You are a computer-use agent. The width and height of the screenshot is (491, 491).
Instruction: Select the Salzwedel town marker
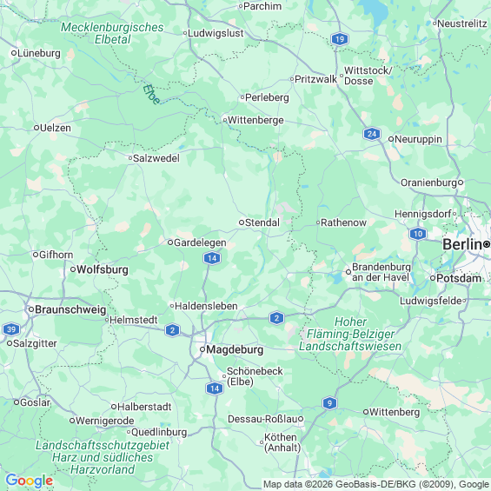(130, 158)
